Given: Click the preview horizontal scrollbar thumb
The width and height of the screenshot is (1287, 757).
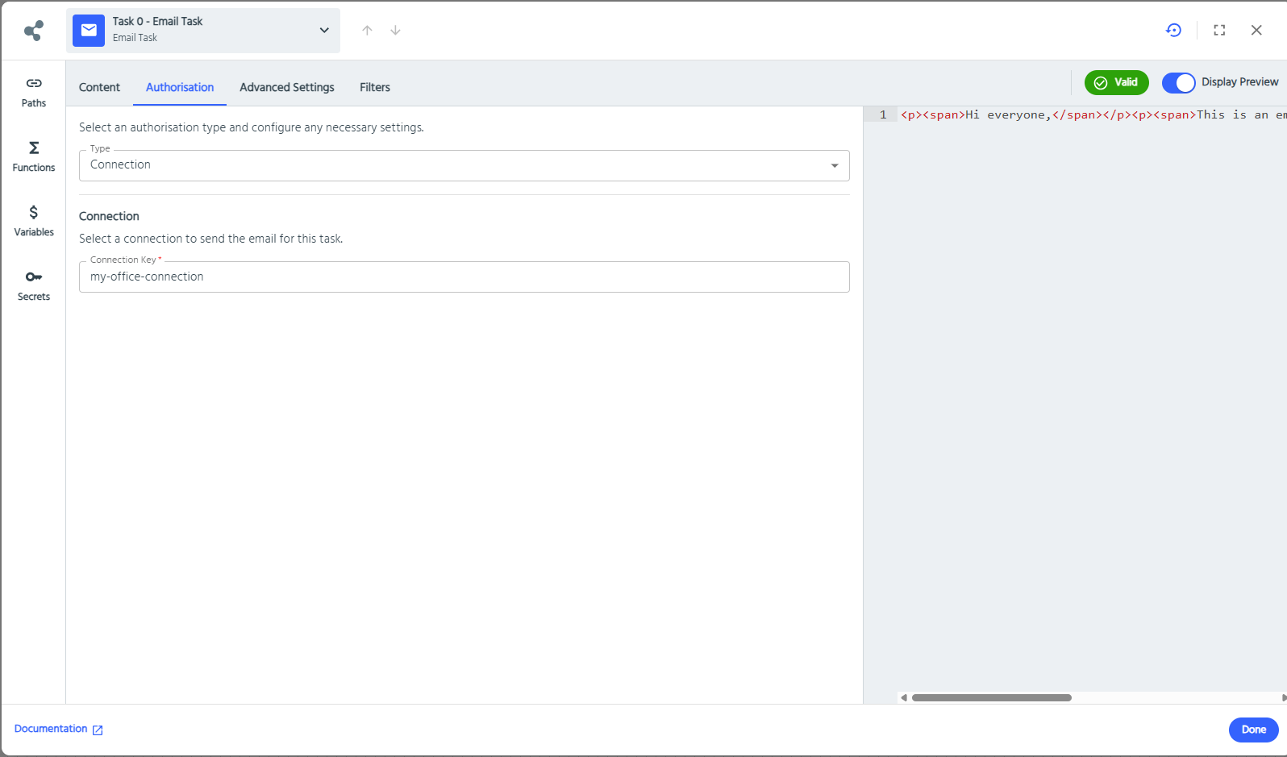Looking at the screenshot, I should (991, 697).
